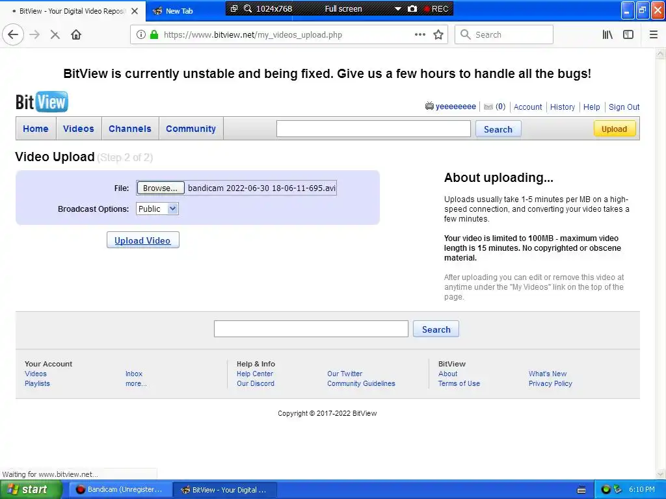Open footer Playlists link
Viewport: 666px width, 499px height.
pos(37,383)
